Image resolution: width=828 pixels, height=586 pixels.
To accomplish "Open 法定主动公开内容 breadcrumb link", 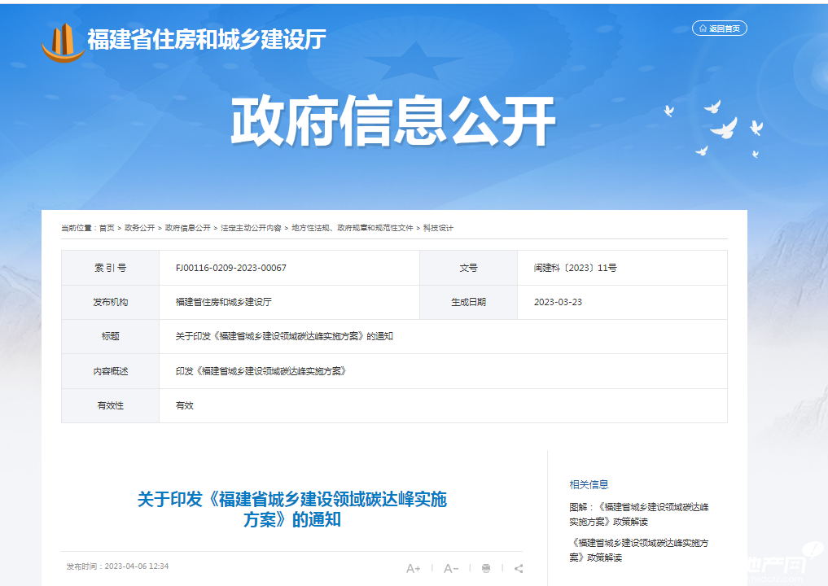I will [x=251, y=228].
